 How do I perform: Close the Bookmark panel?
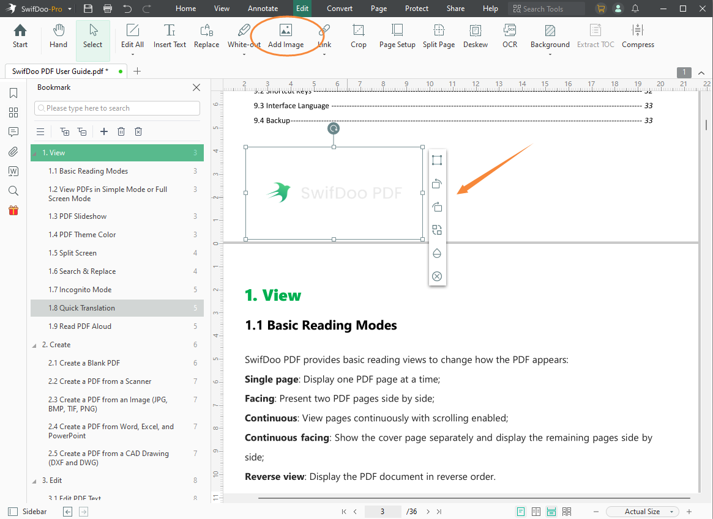click(196, 87)
